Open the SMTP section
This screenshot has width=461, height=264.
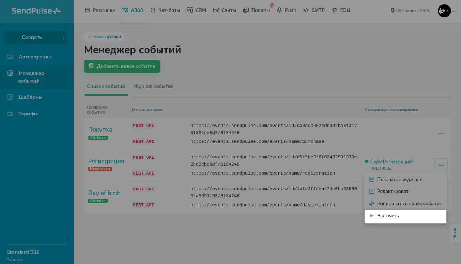[314, 10]
